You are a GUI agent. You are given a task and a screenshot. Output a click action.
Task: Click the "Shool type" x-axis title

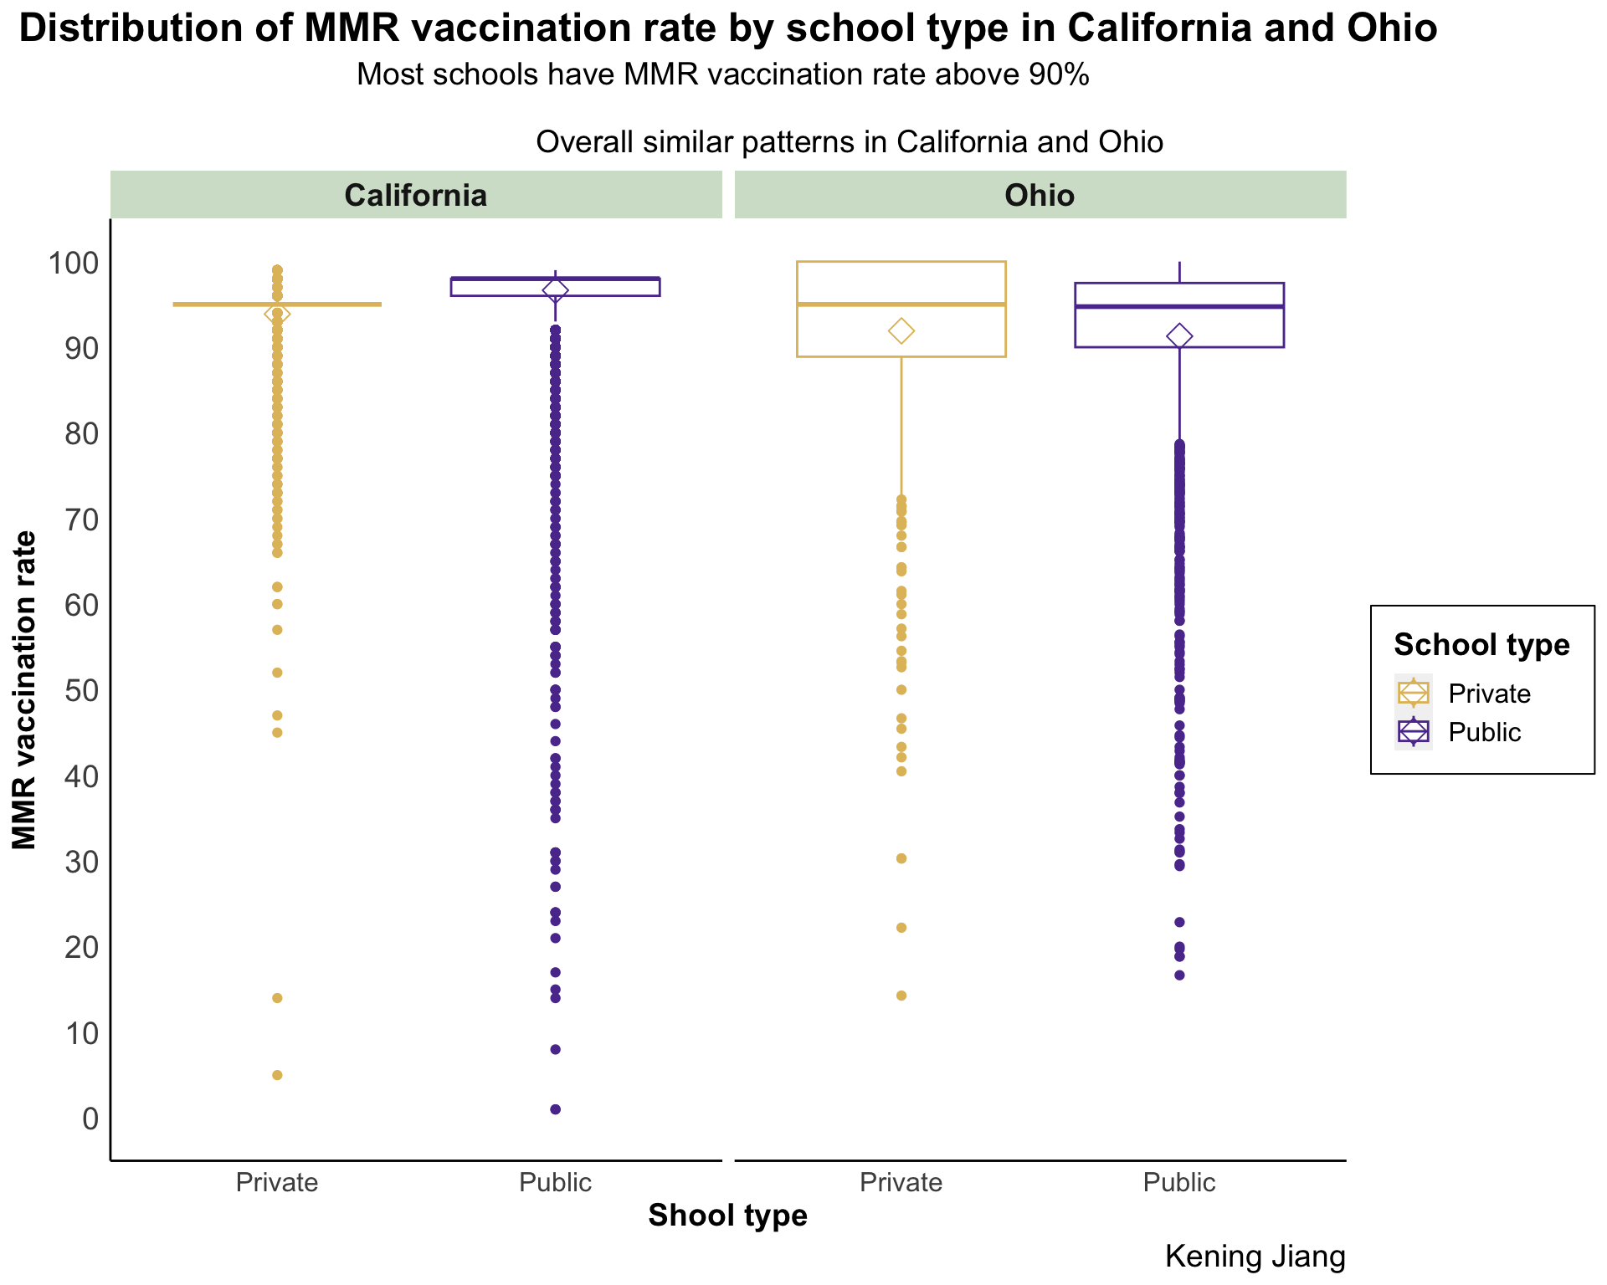pyautogui.click(x=727, y=1216)
